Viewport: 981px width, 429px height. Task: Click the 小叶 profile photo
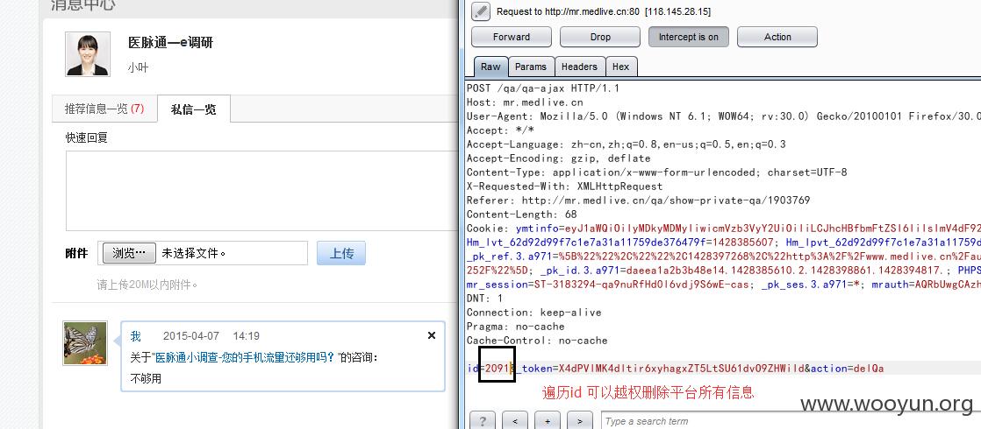click(88, 54)
